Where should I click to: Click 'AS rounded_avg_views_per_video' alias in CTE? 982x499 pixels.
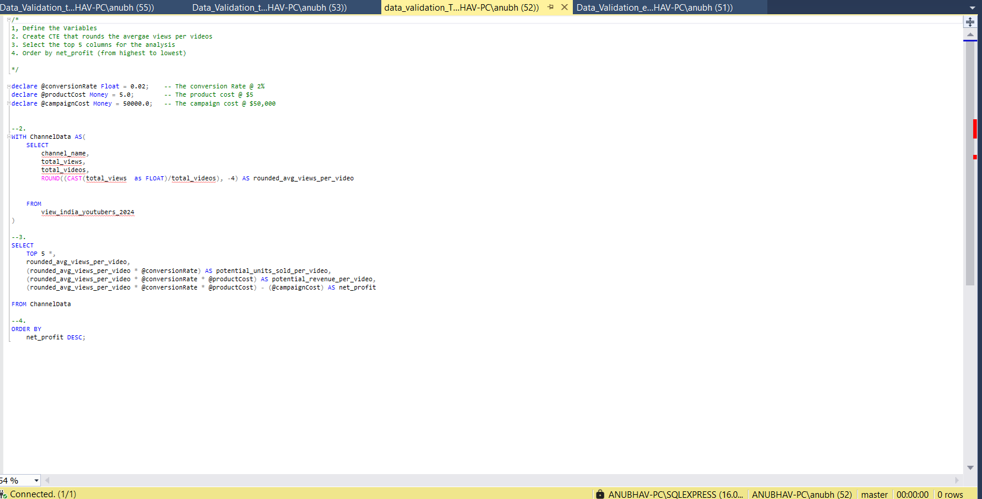[x=298, y=178]
